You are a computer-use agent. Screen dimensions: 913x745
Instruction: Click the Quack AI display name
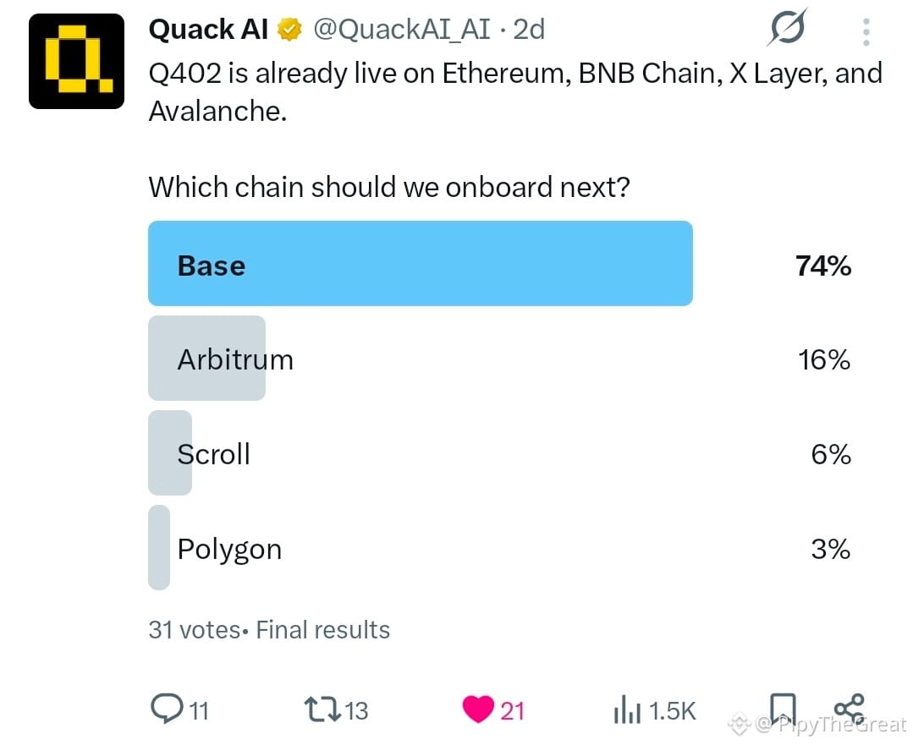[208, 29]
